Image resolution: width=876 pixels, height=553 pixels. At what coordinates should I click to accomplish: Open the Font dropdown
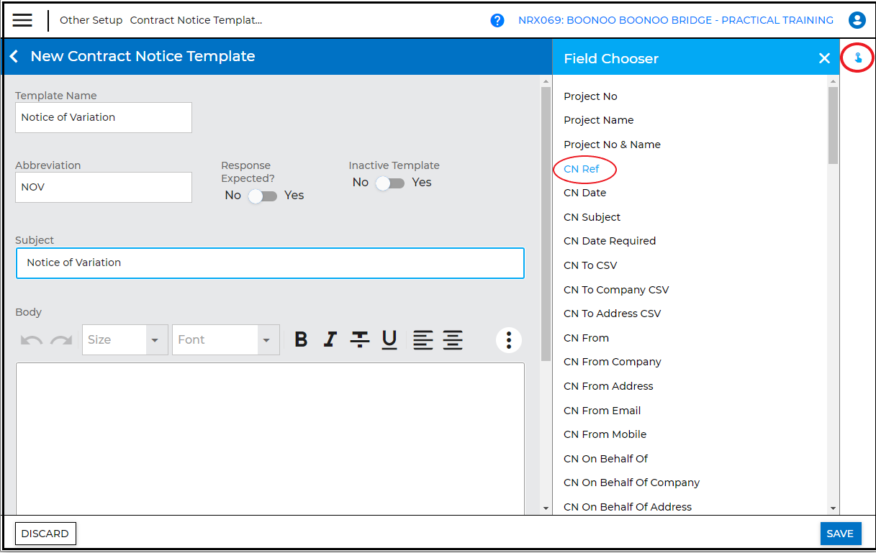point(267,340)
